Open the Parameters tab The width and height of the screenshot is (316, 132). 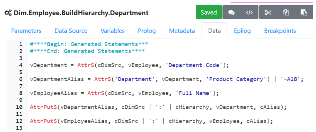click(26, 31)
